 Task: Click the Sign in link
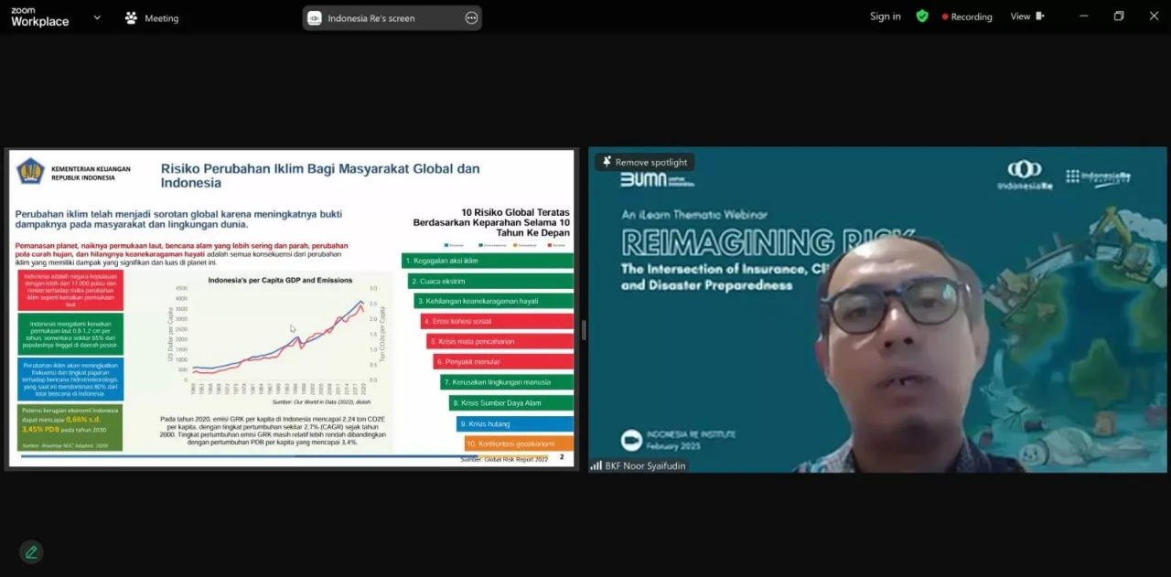coord(885,16)
